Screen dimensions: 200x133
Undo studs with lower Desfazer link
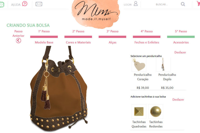pos(178,100)
